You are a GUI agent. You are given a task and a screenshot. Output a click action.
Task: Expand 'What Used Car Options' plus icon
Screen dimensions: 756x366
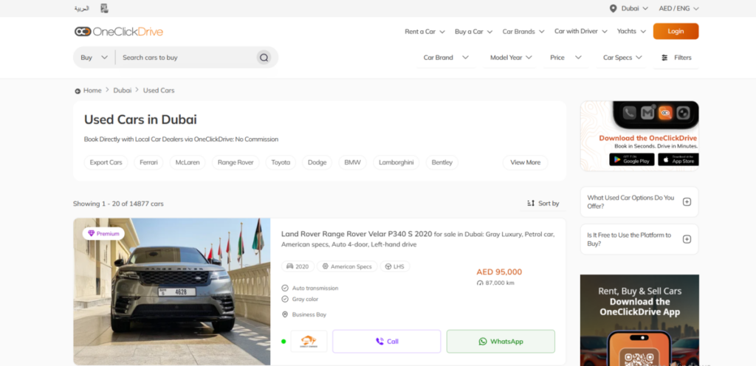pyautogui.click(x=687, y=201)
